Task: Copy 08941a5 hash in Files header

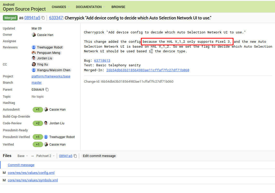Action: 75,156
